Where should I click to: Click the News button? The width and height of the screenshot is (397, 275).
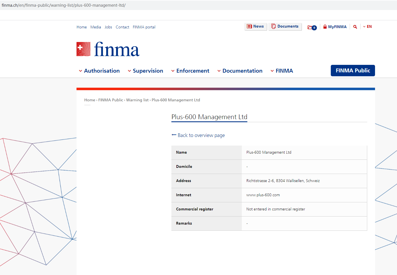tap(256, 26)
